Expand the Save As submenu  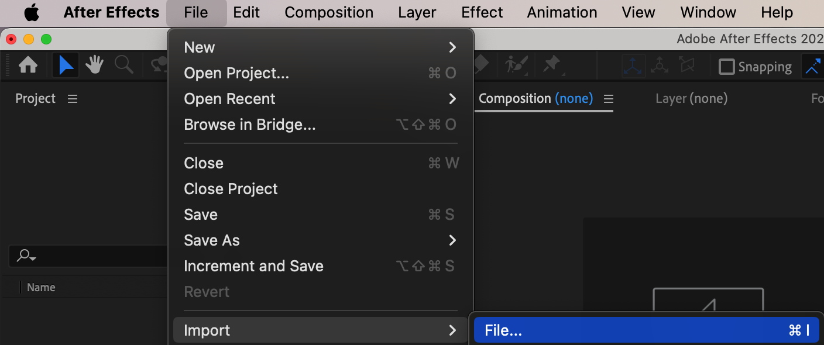[320, 240]
